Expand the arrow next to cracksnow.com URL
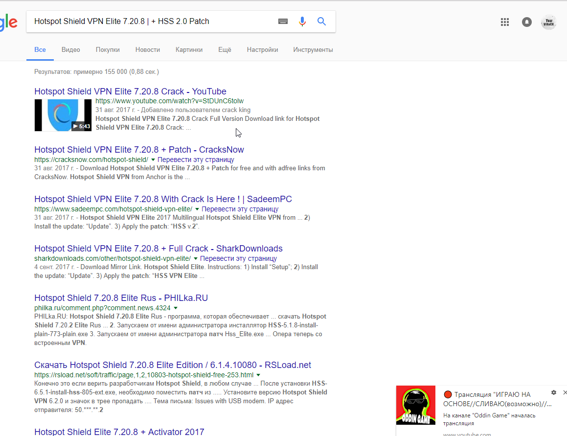This screenshot has width=567, height=436. pyautogui.click(x=153, y=160)
